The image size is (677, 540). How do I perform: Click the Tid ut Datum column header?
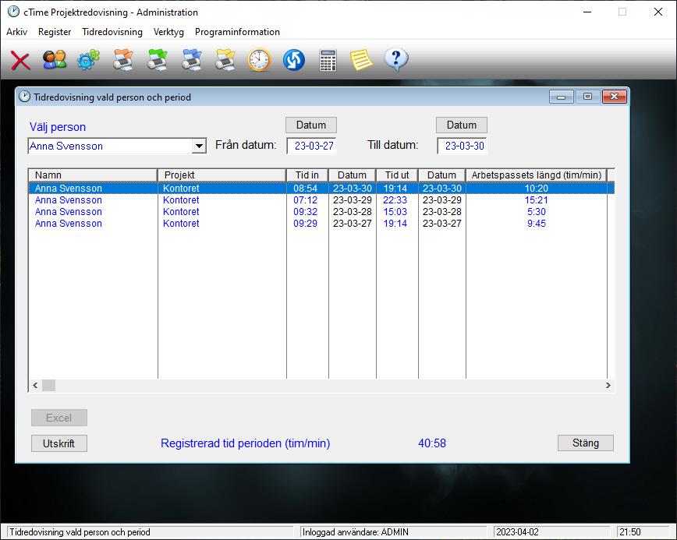[x=441, y=175]
